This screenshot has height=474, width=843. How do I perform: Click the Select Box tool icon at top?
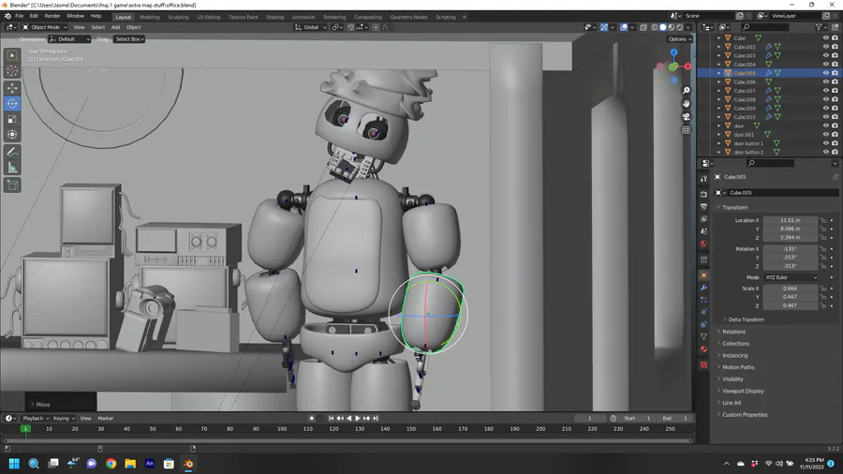coord(12,55)
